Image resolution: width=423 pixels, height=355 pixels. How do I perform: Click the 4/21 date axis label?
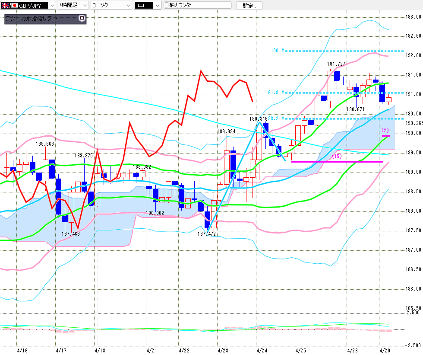[152, 350]
